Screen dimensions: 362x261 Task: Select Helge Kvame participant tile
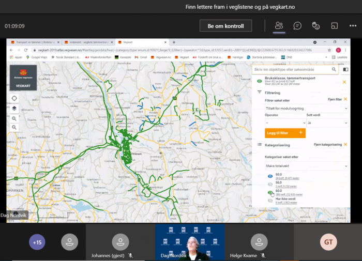[x=259, y=242]
